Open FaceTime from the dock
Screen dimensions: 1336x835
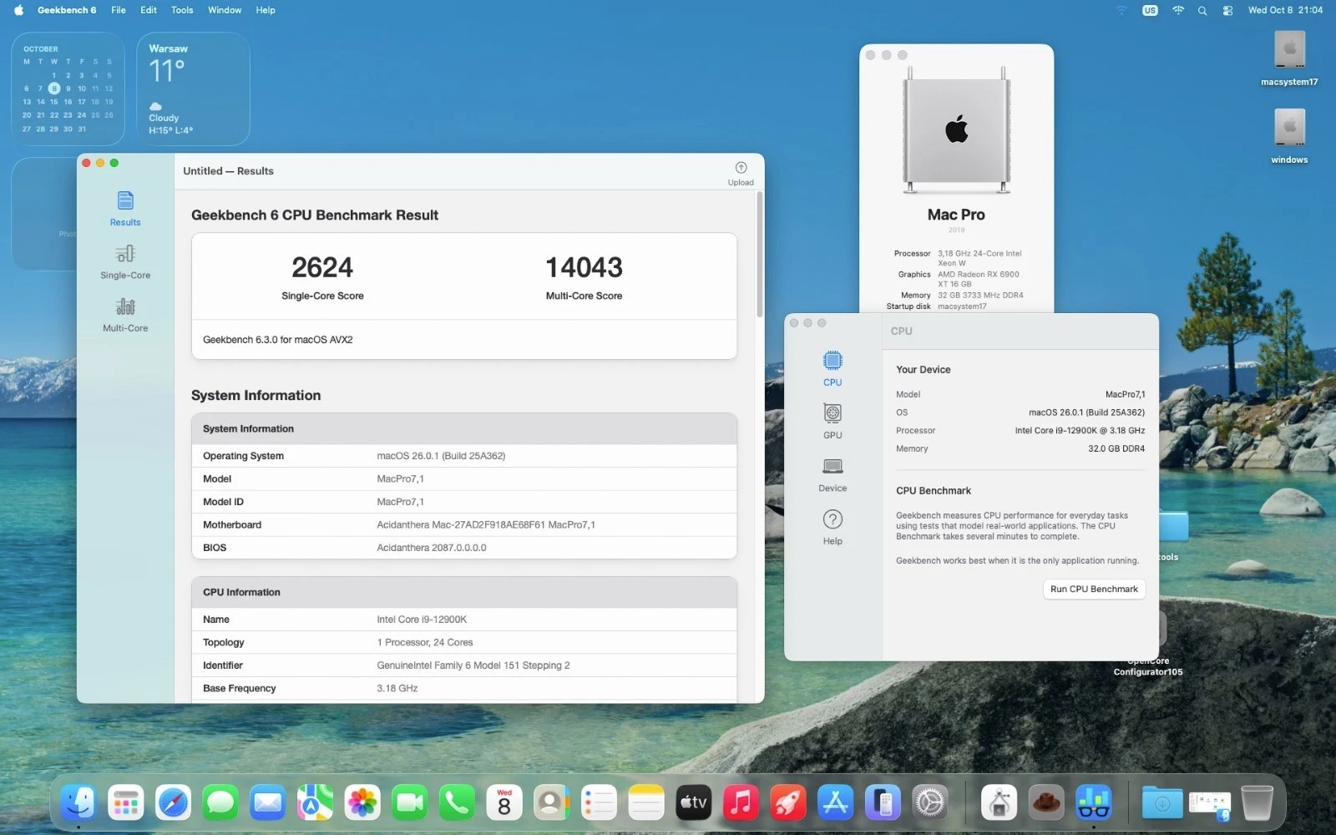(409, 803)
